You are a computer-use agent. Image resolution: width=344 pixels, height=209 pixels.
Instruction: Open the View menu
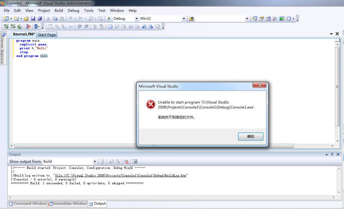click(x=29, y=10)
